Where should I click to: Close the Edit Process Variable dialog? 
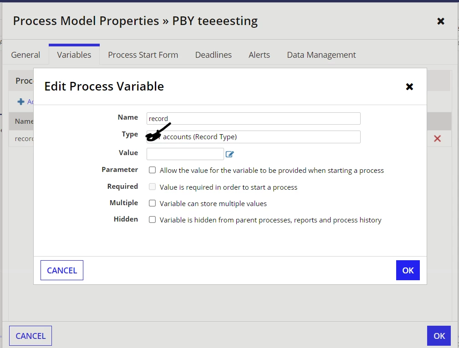tap(409, 86)
